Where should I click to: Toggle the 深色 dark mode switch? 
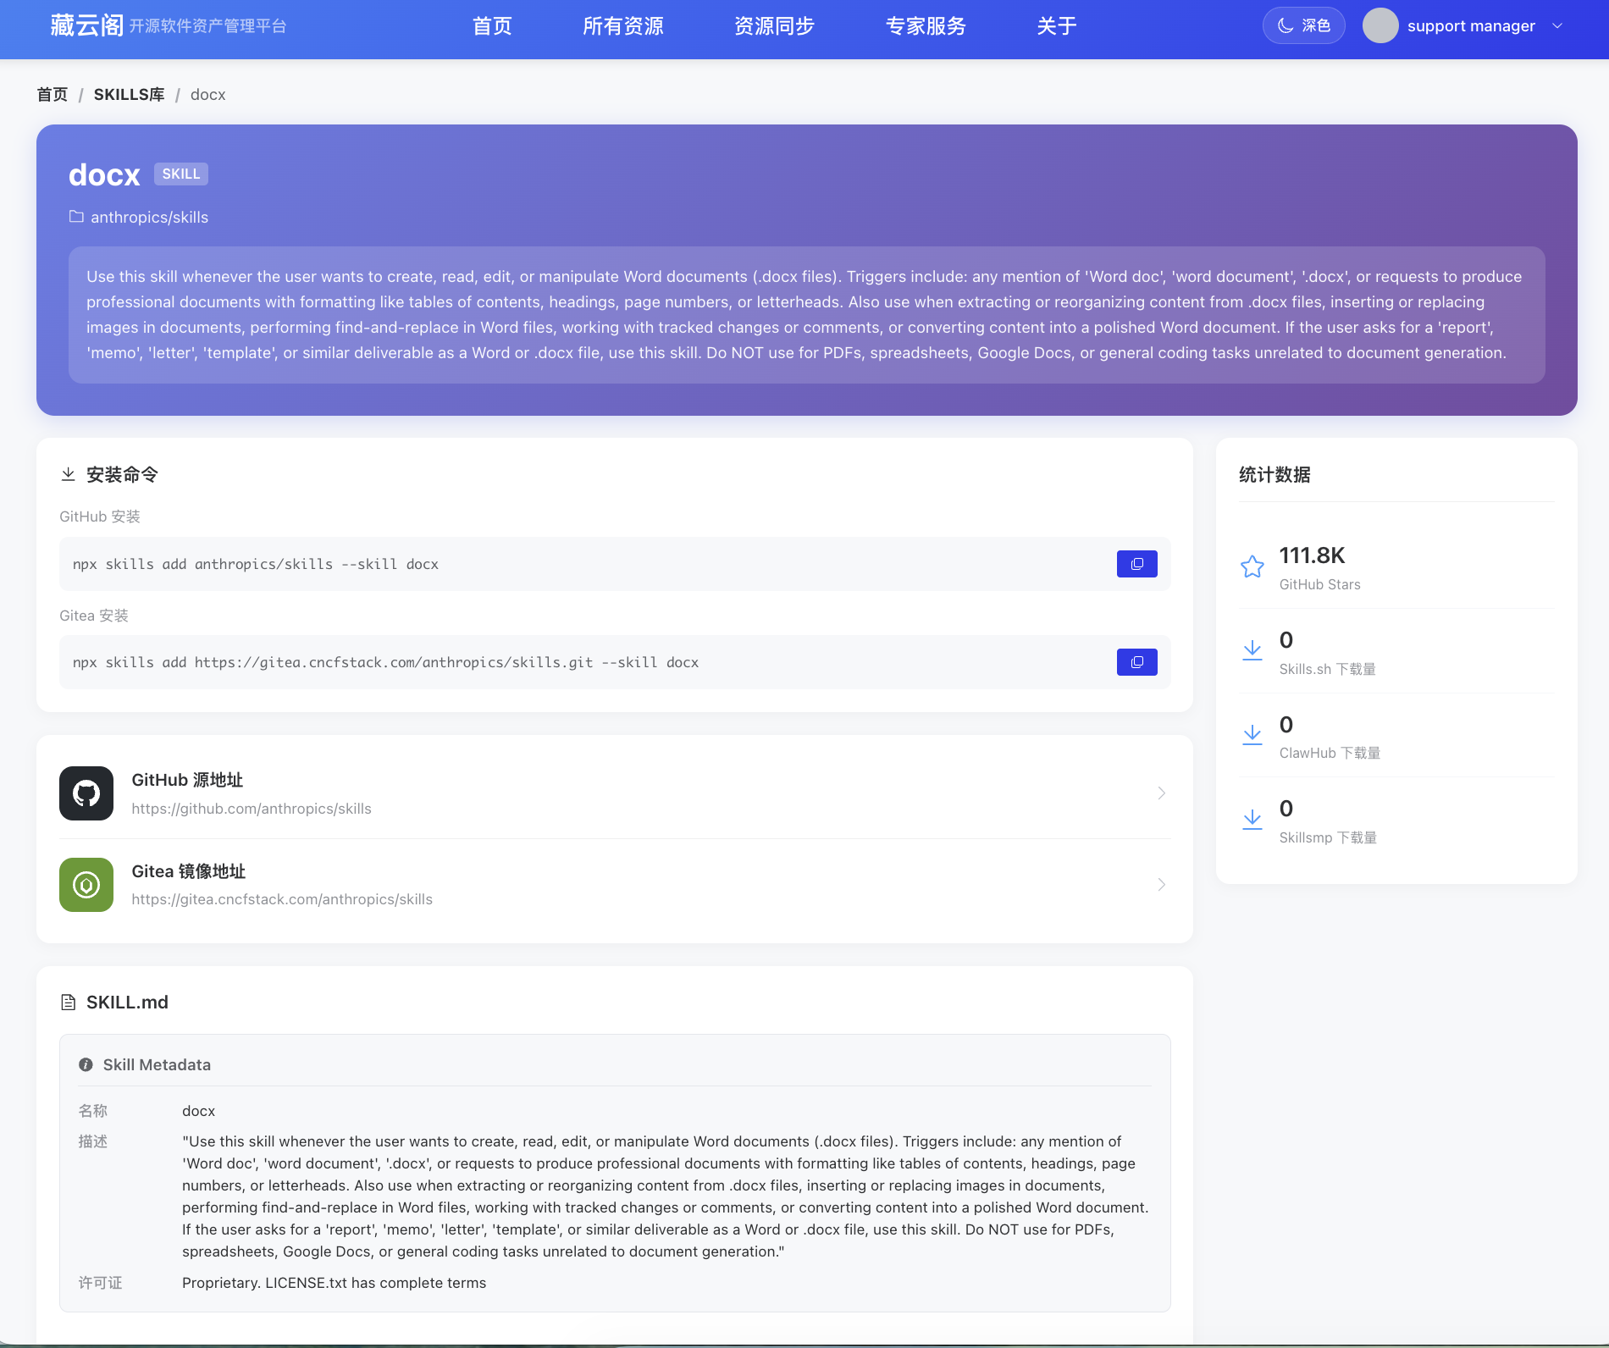(x=1303, y=25)
